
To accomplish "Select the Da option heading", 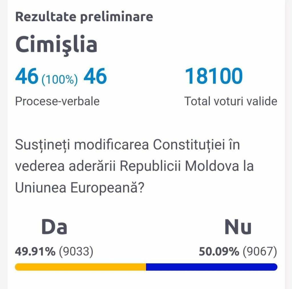I will 54,227.
